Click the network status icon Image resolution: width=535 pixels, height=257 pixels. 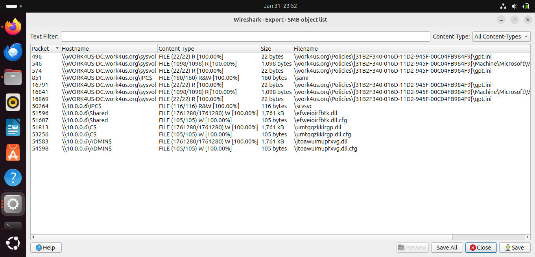503,6
